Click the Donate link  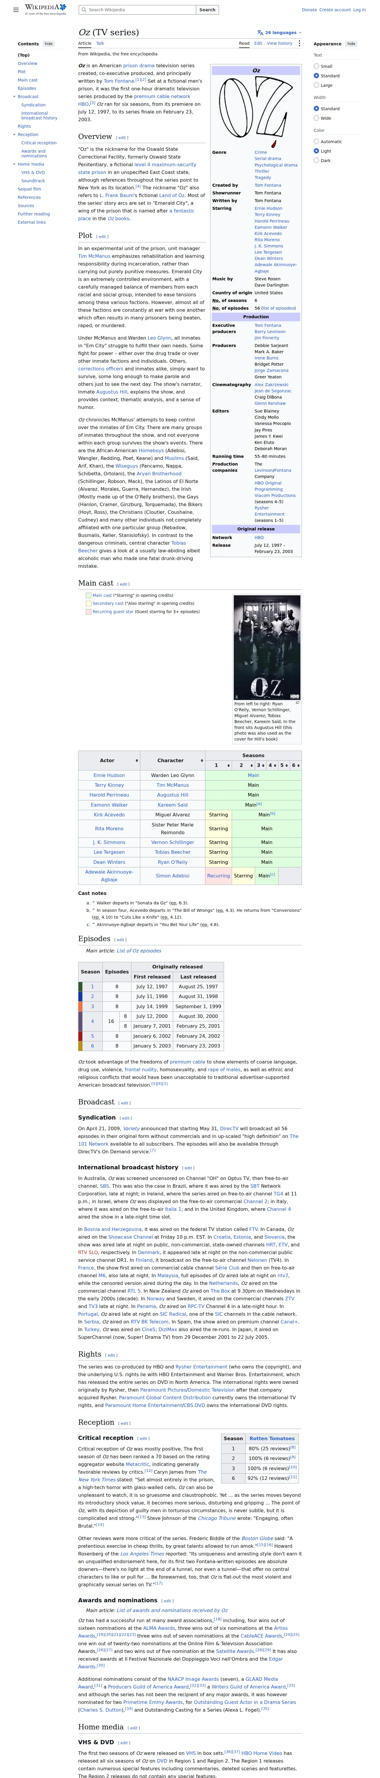pos(309,10)
